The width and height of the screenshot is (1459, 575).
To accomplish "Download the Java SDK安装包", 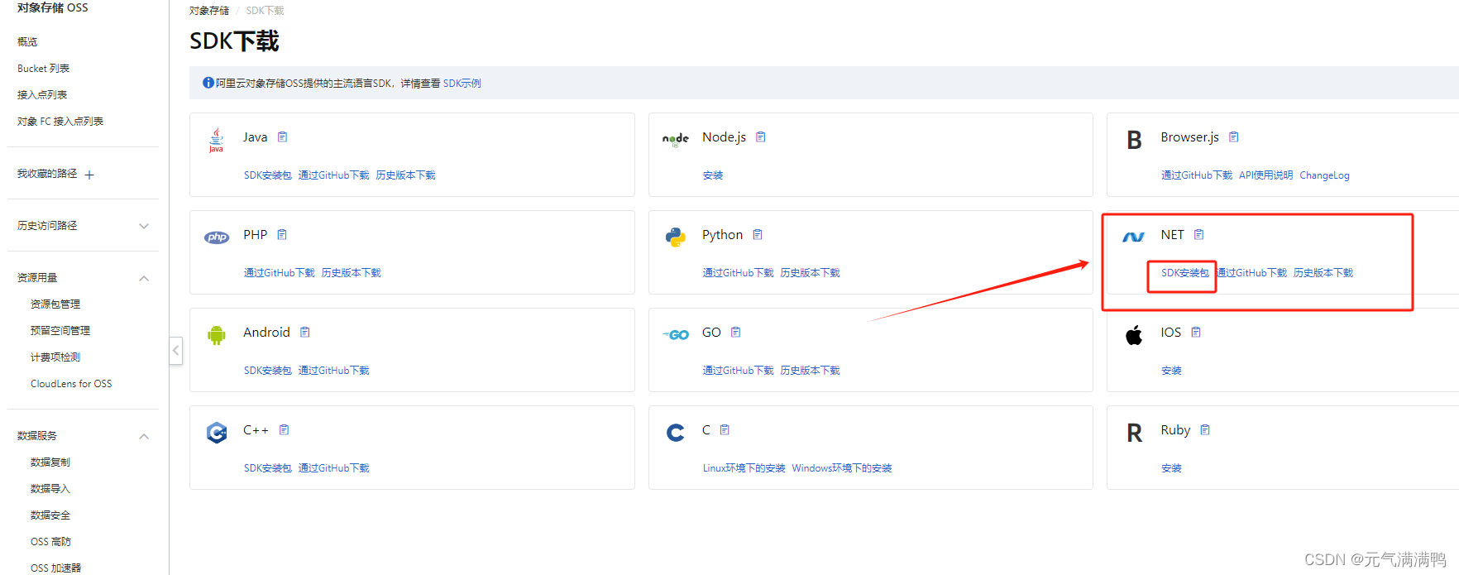I will coord(268,175).
